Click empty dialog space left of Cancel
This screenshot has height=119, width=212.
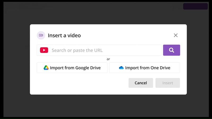pos(79,83)
